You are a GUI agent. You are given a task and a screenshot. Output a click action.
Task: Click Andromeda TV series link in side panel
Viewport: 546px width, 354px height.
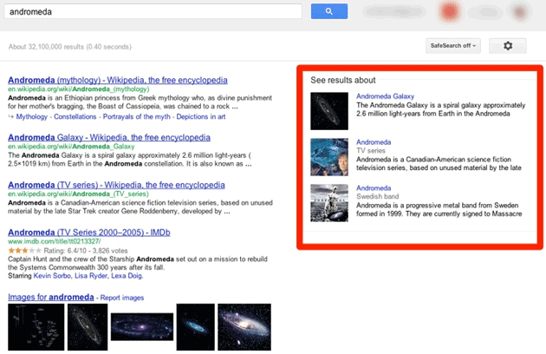click(374, 142)
